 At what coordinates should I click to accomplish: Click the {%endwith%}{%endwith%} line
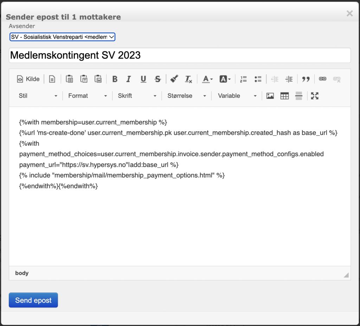(59, 186)
